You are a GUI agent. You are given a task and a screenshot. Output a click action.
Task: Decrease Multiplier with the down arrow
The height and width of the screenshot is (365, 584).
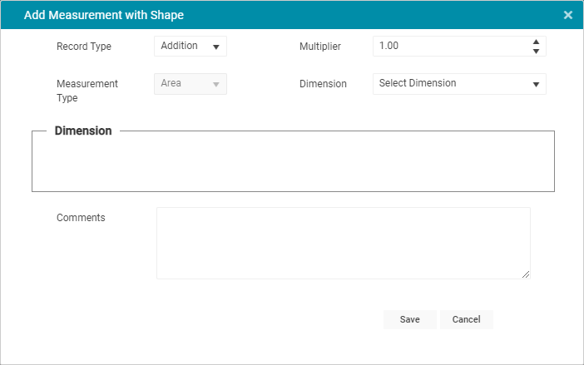[x=536, y=52]
